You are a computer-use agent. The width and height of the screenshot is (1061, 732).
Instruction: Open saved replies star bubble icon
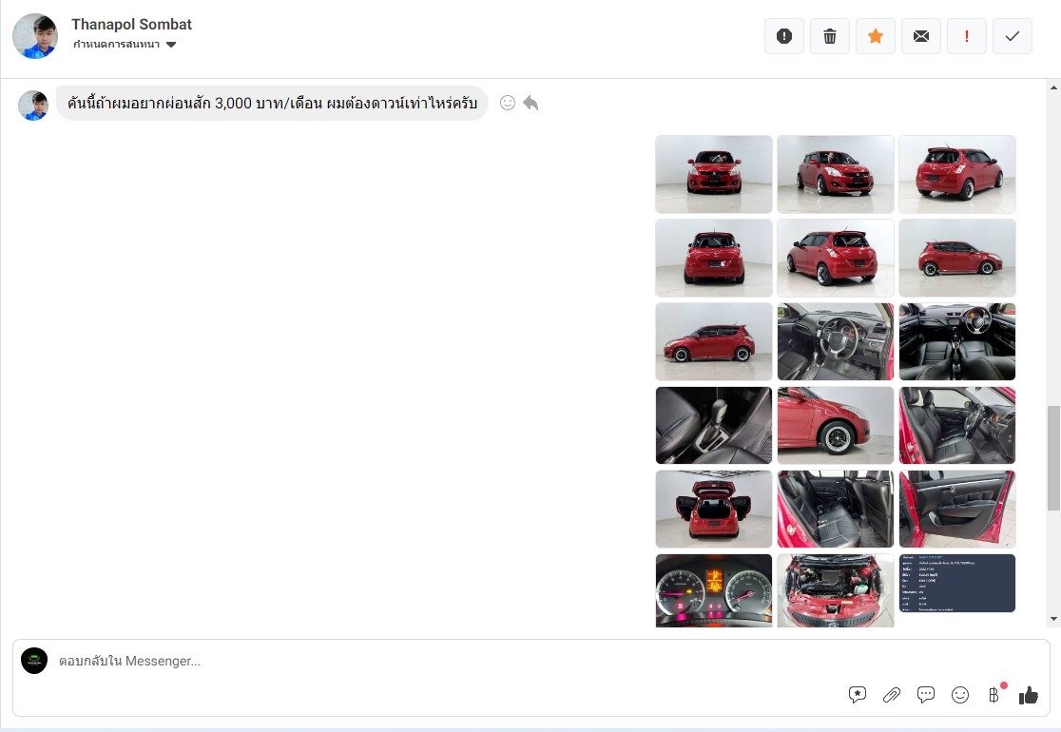click(858, 695)
